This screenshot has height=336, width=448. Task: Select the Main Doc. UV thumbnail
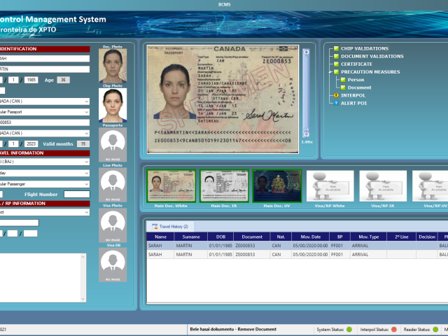(x=277, y=185)
